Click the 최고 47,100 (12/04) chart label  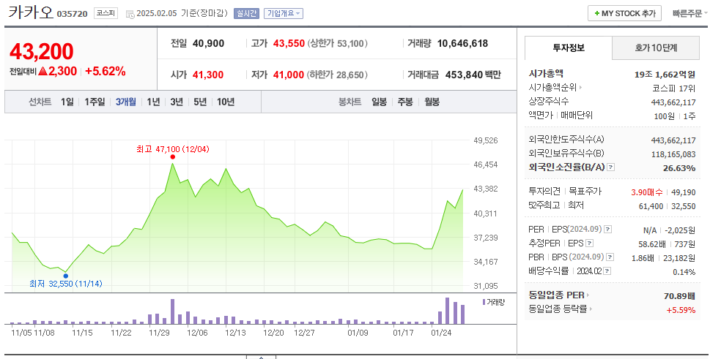[172, 149]
